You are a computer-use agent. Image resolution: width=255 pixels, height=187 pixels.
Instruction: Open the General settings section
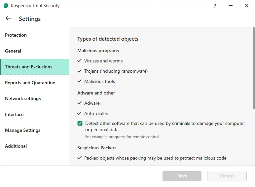click(35, 51)
